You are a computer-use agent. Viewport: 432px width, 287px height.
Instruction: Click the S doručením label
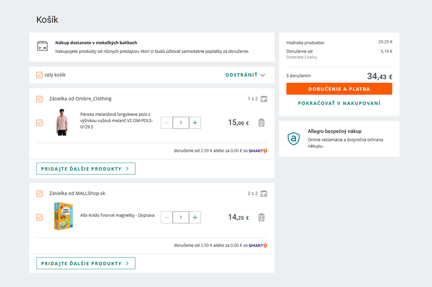pos(298,76)
